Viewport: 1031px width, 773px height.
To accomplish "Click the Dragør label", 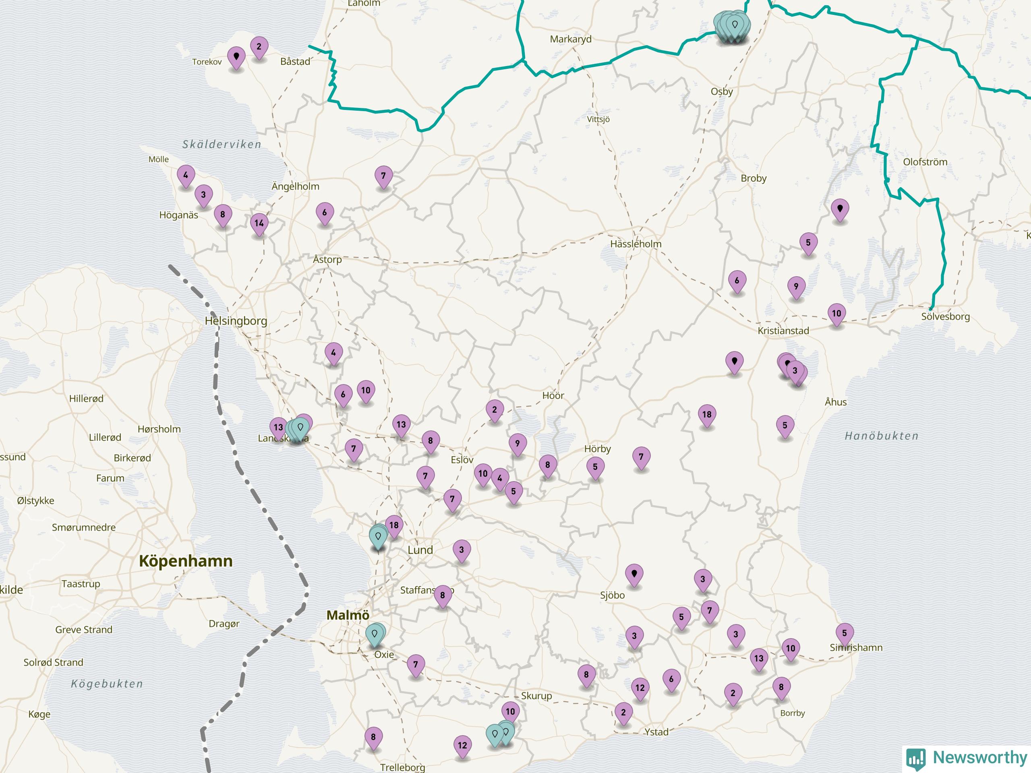I will [224, 624].
